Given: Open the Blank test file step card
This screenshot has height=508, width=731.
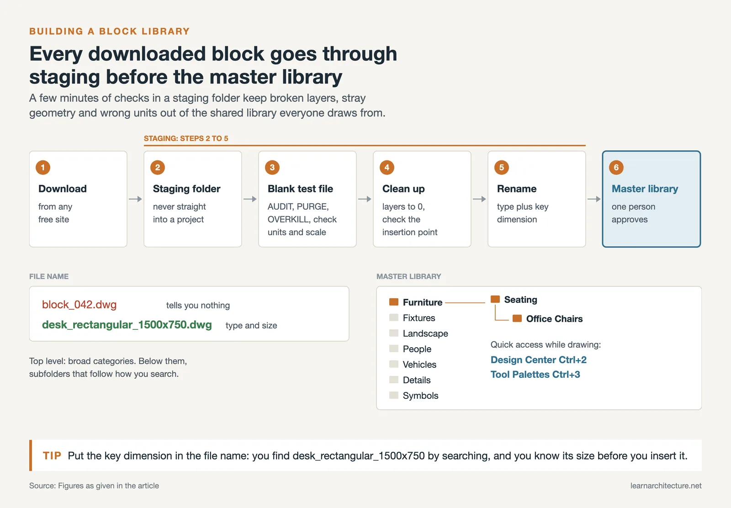Looking at the screenshot, I should (x=307, y=199).
